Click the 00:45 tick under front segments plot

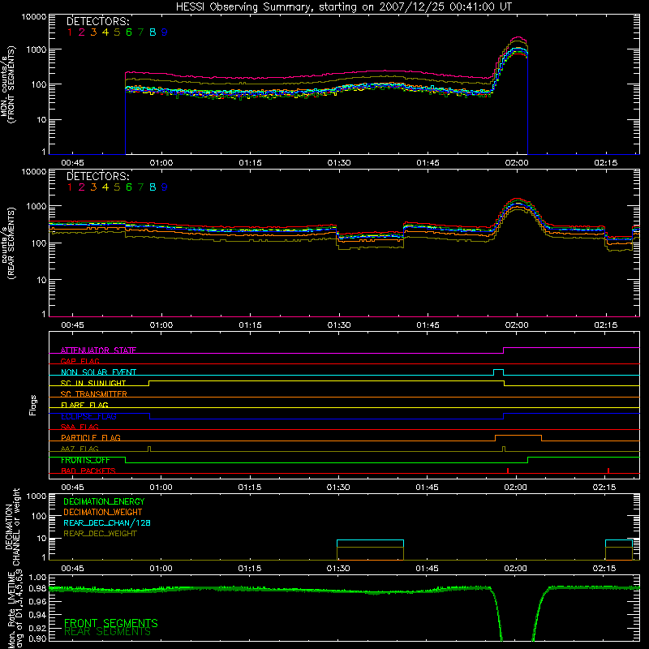[72, 163]
